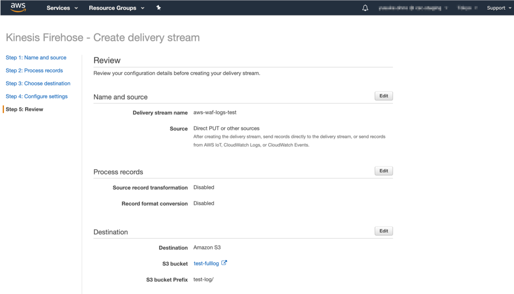Click the 'Source record transformation' label

click(150, 187)
